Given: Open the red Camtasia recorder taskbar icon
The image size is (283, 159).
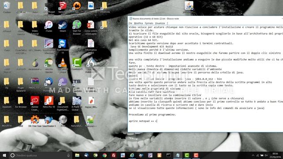Looking at the screenshot, I should click(x=196, y=155).
